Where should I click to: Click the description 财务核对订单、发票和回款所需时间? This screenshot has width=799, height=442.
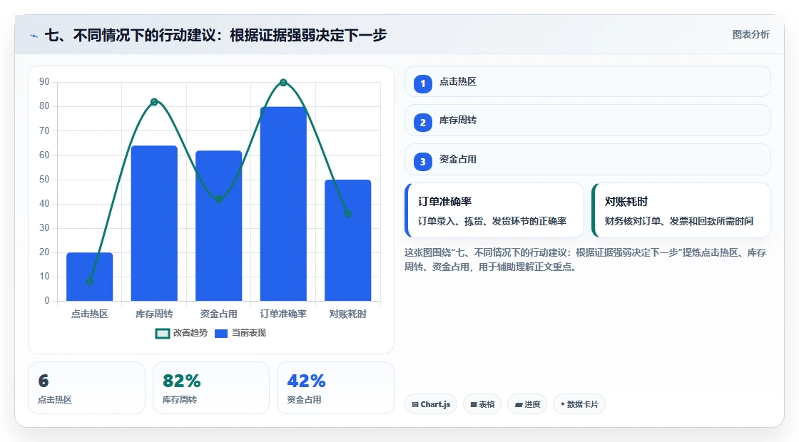click(678, 222)
